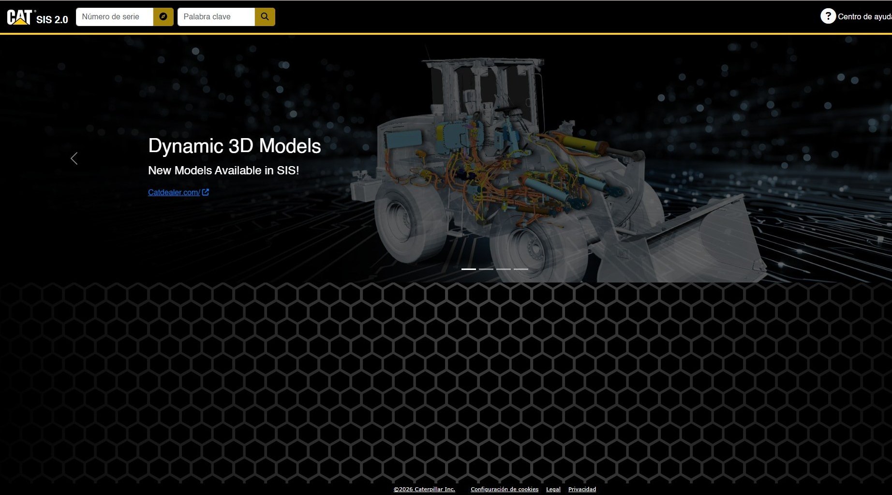This screenshot has width=892, height=495.
Task: Open the Privacidad footer link
Action: 582,489
